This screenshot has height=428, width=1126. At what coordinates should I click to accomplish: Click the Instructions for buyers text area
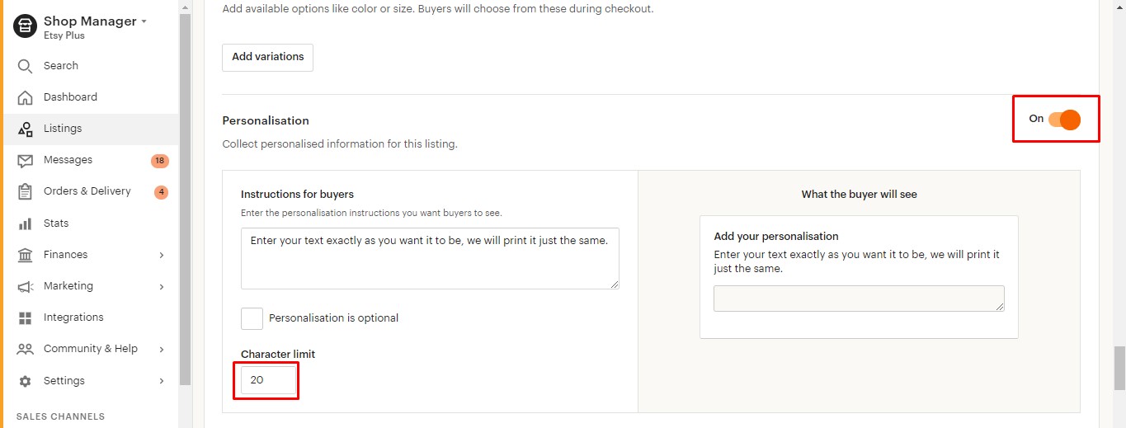pyautogui.click(x=430, y=258)
